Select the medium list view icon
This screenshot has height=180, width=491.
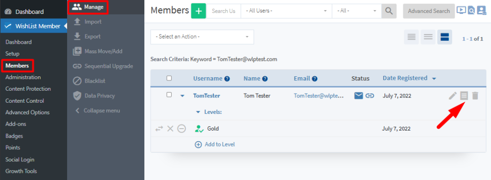click(428, 37)
